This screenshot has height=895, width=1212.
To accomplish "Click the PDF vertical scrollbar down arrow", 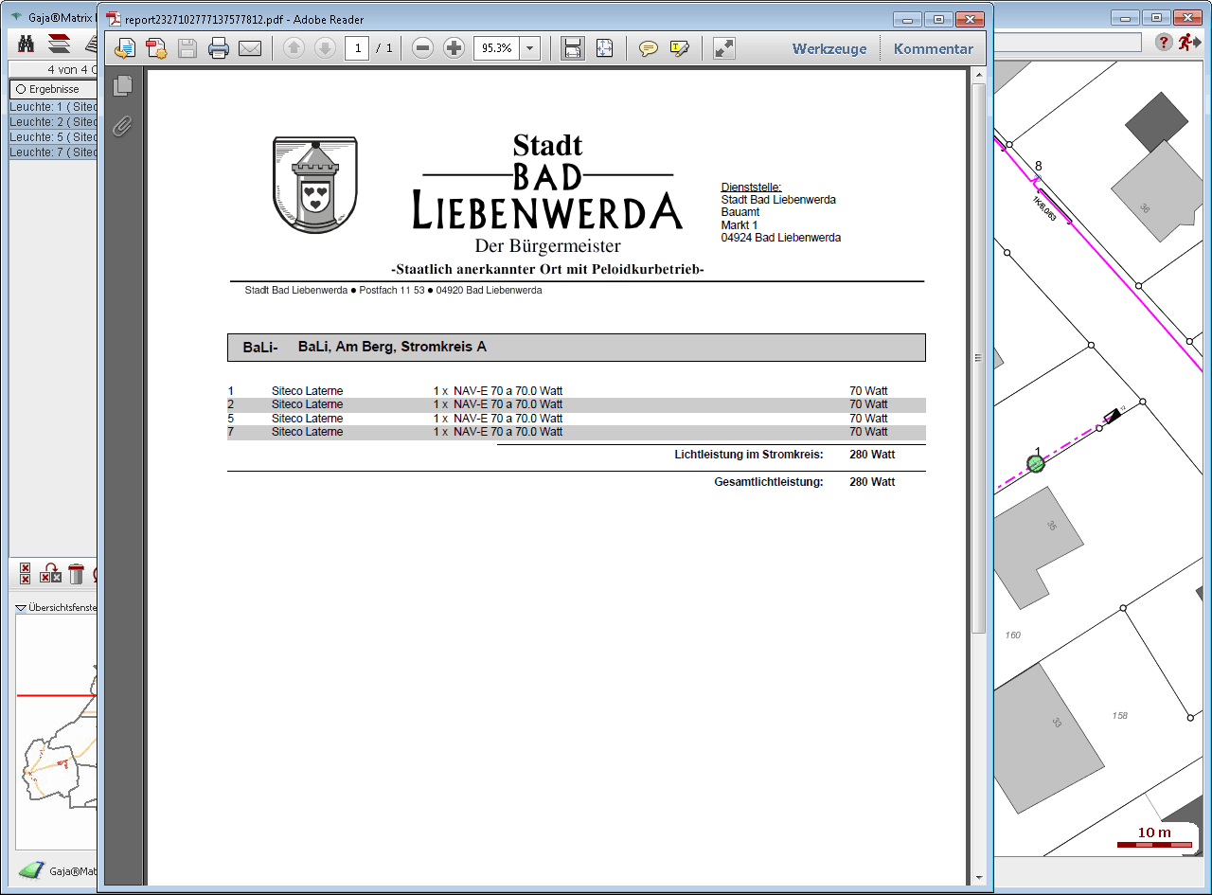I will pos(978,877).
